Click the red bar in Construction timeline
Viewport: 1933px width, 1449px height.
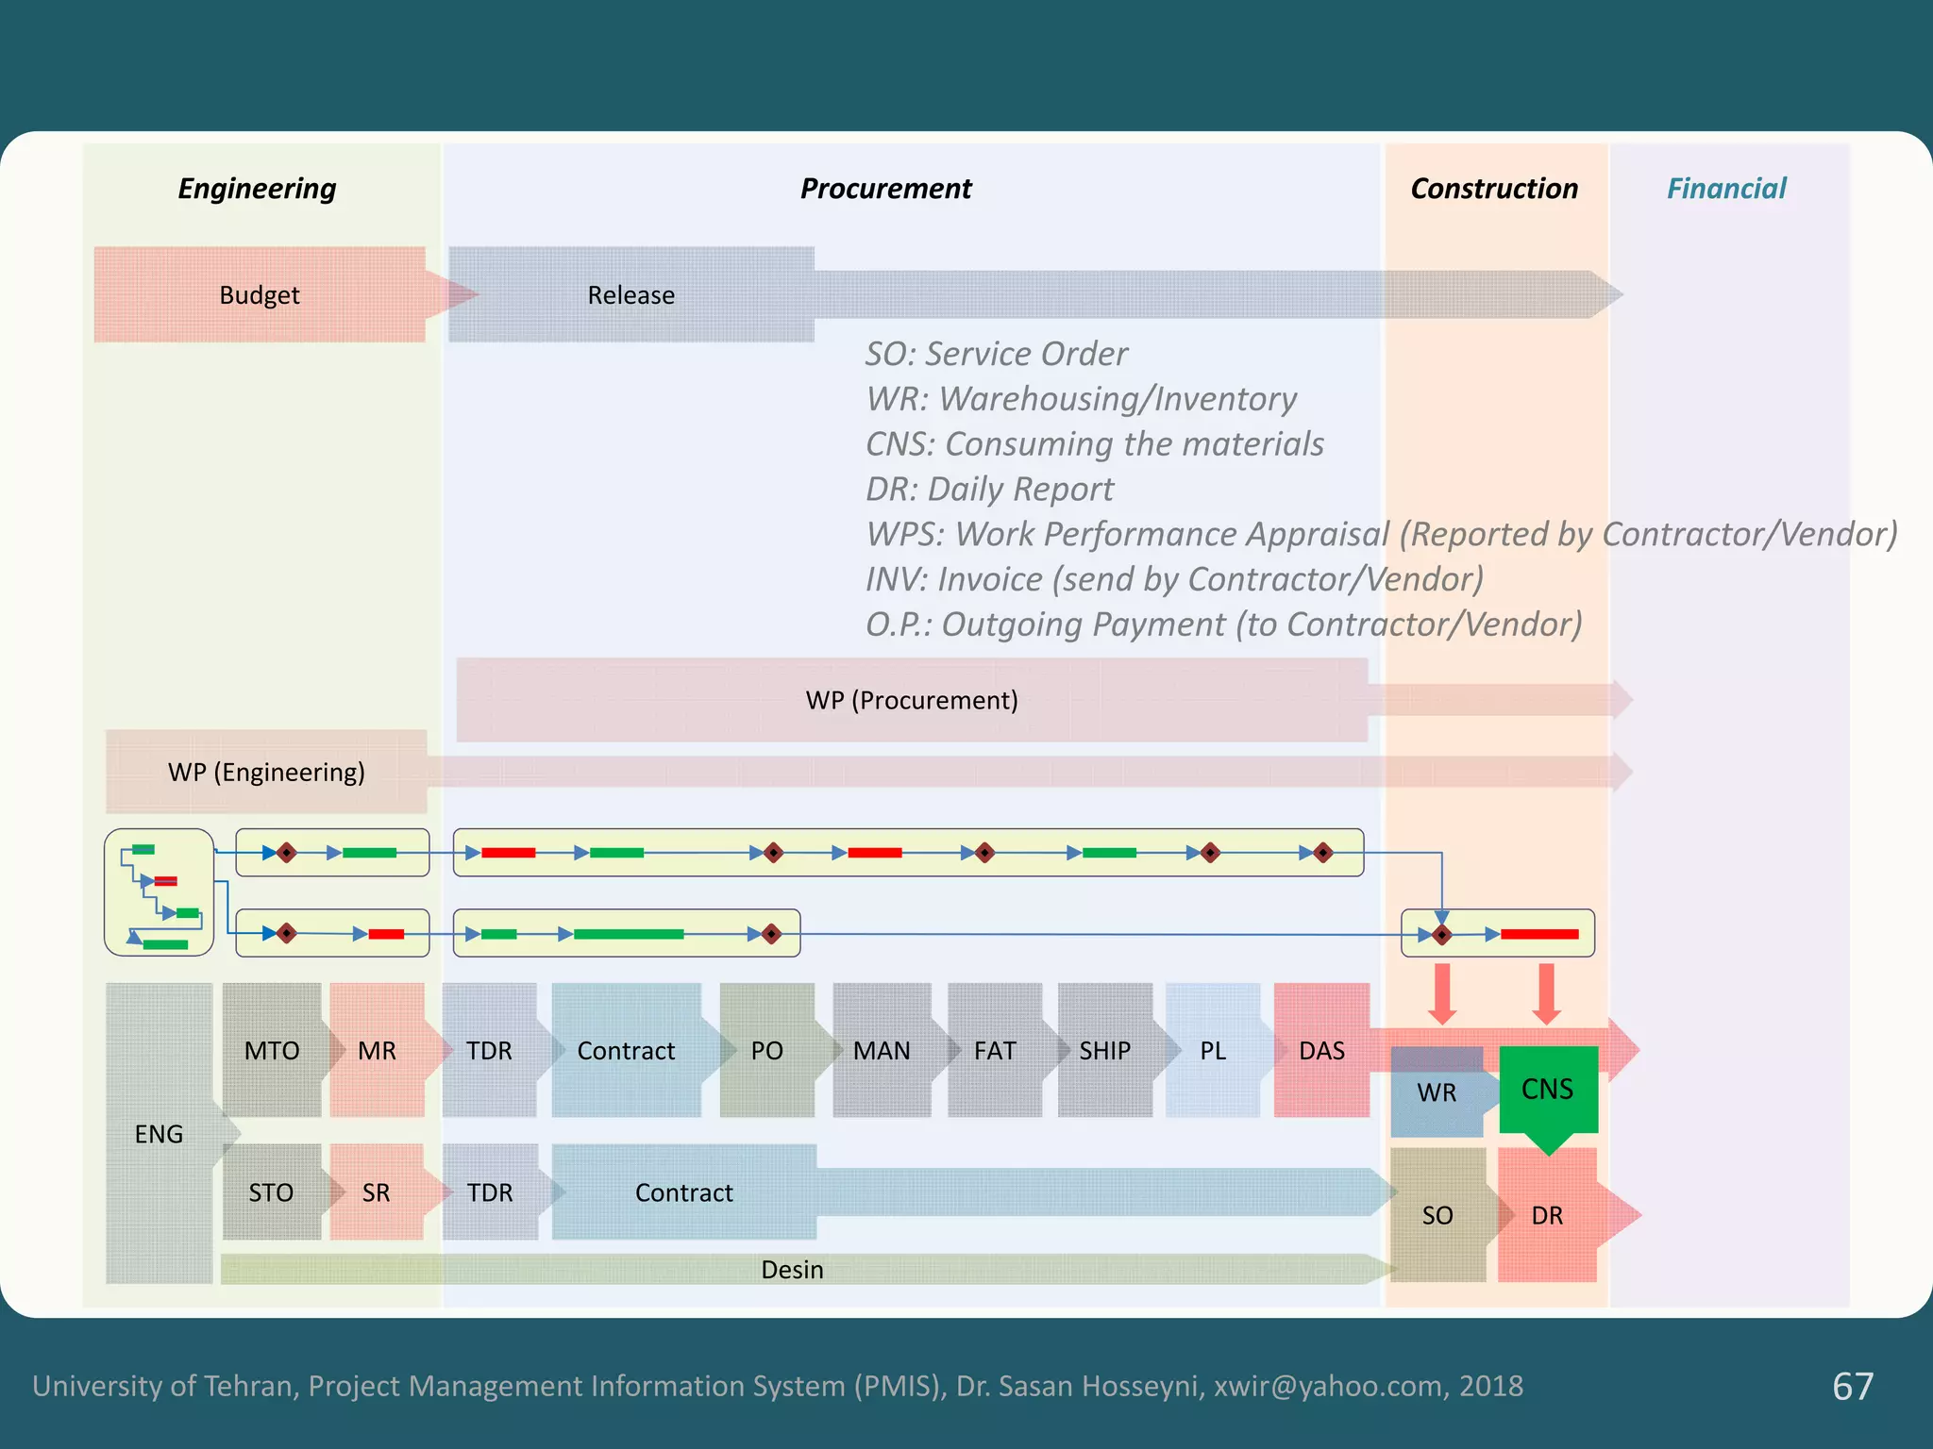click(1539, 934)
